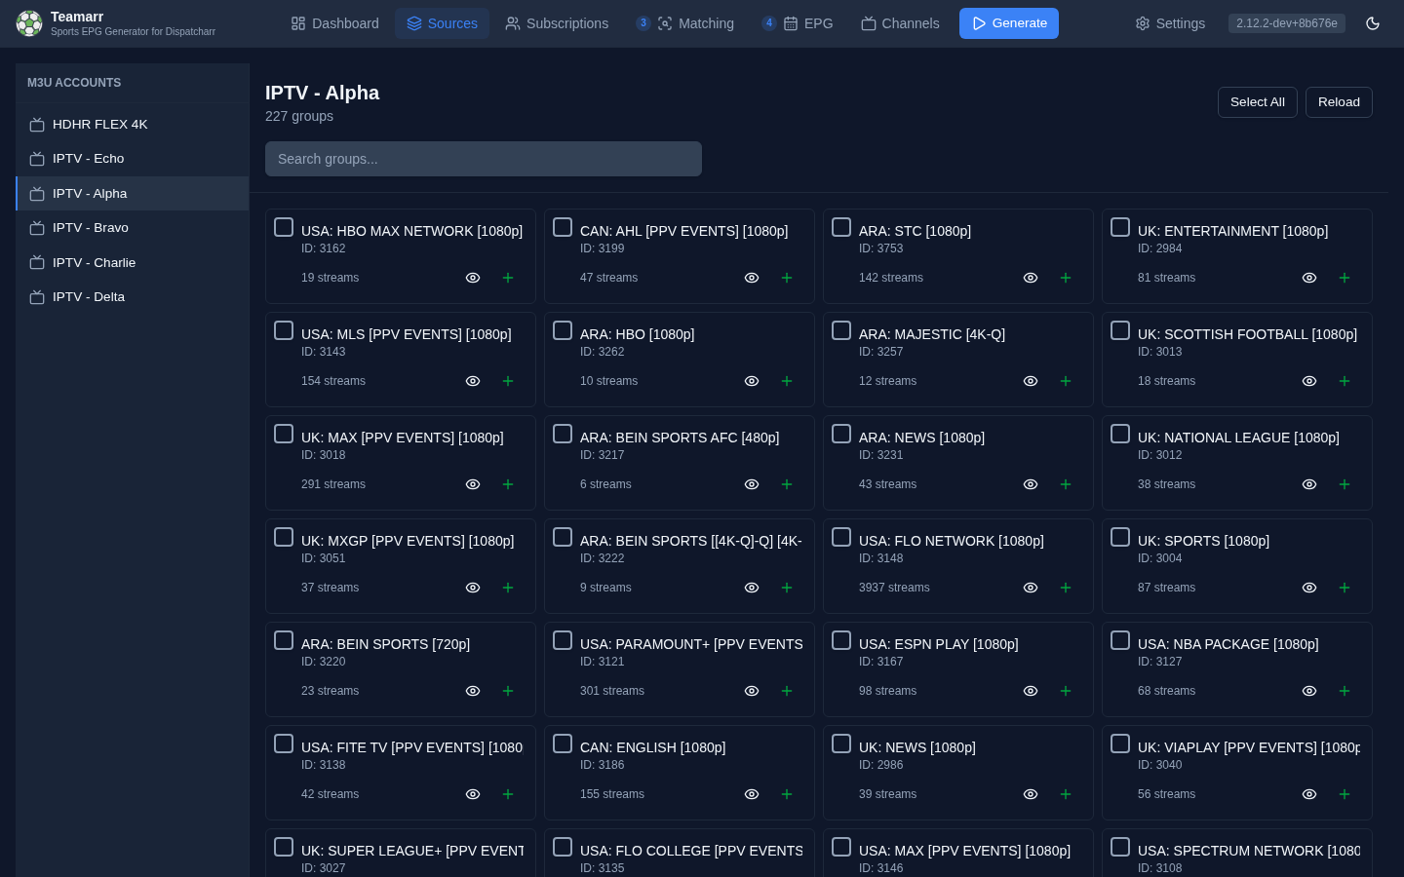The height and width of the screenshot is (877, 1404).
Task: Add ARA: BEIN SPORTS AFC group with plus
Action: [787, 484]
